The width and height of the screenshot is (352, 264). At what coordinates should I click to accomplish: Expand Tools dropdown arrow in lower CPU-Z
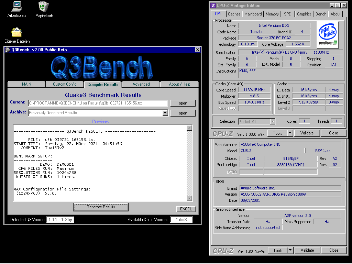pos(290,250)
